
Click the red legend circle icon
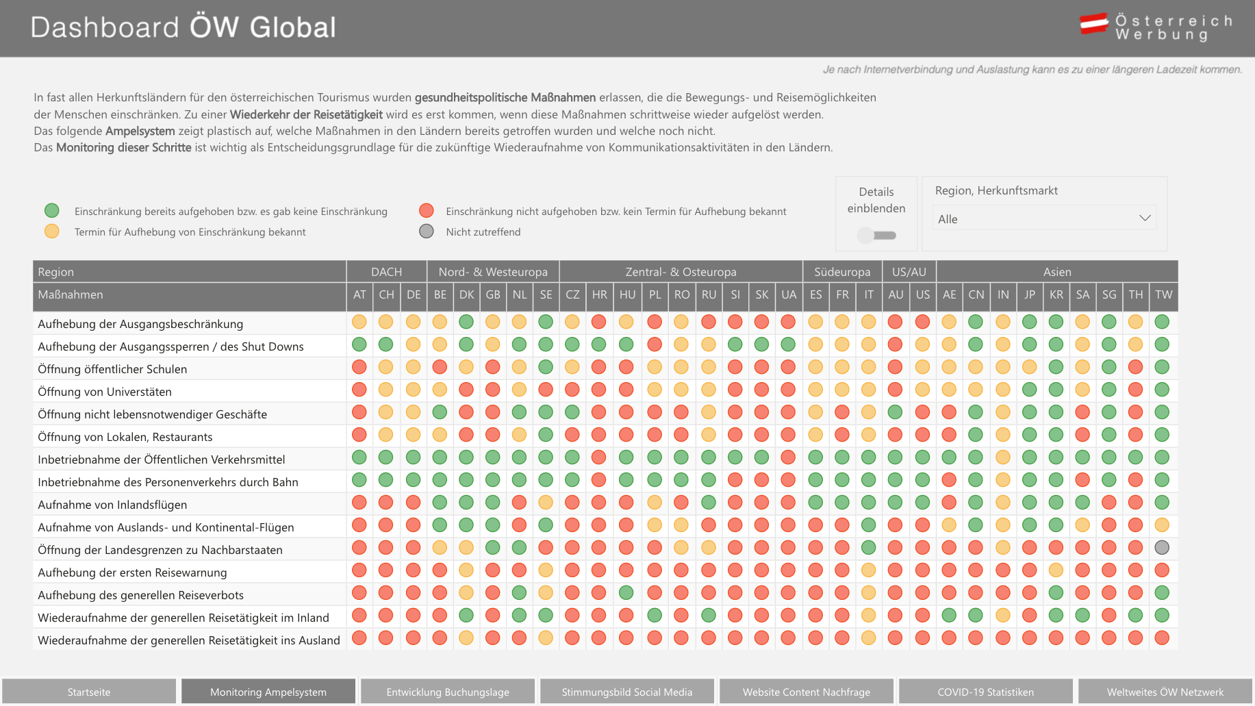(x=427, y=210)
